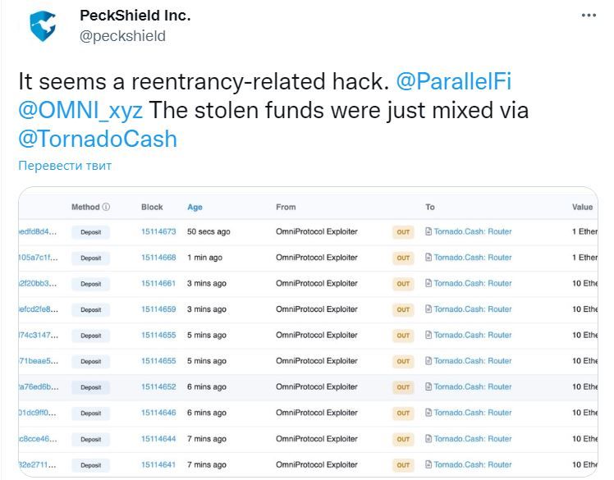Click contract icon in block 15114659 row
This screenshot has height=480, width=614.
tap(428, 309)
